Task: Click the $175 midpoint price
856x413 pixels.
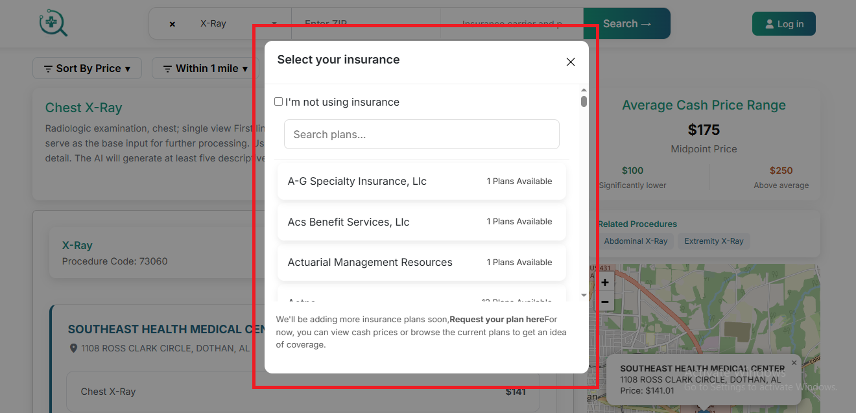Action: pyautogui.click(x=704, y=130)
